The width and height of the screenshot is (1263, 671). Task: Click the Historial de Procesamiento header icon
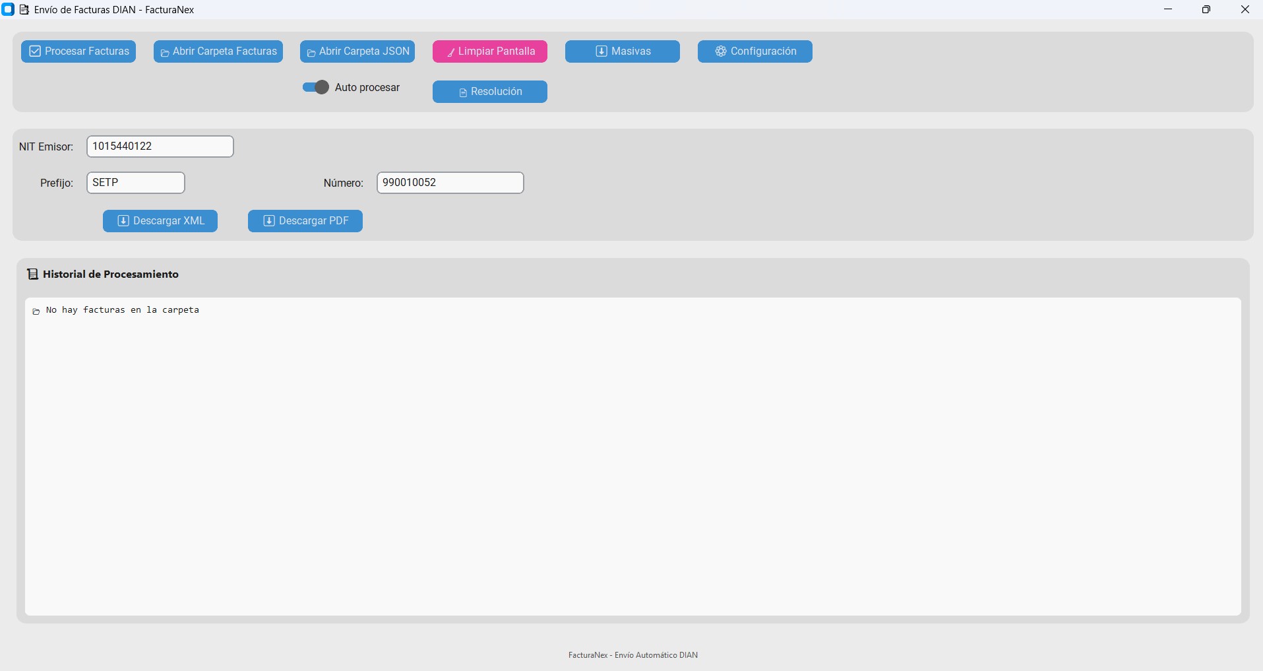click(32, 274)
